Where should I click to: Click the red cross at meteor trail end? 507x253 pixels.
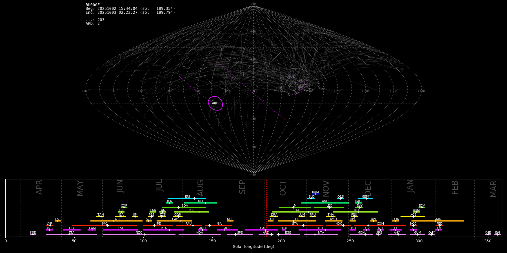click(x=285, y=119)
